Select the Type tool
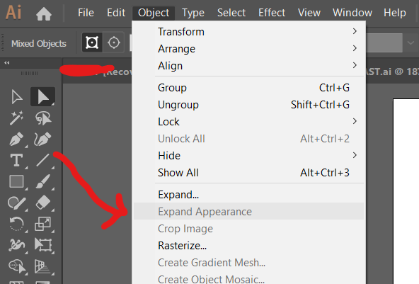419x284 pixels. [16, 160]
